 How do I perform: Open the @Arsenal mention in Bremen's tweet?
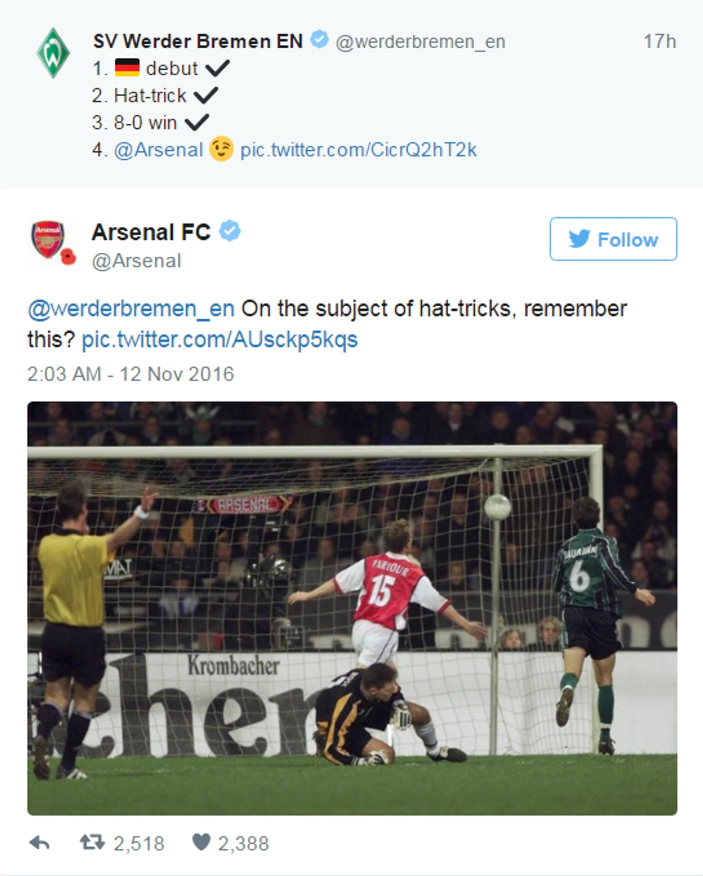158,150
